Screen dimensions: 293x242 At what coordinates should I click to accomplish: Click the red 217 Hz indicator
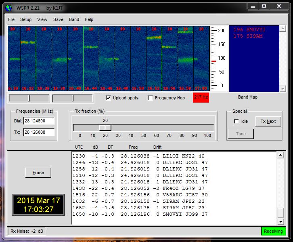click(201, 97)
